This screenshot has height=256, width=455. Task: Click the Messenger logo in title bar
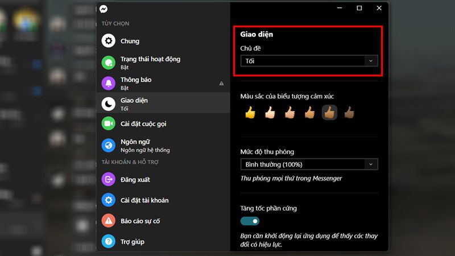(104, 9)
